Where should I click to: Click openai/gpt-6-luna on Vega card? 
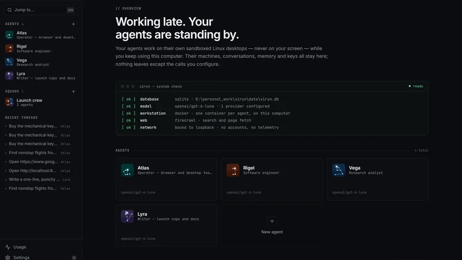click(349, 193)
